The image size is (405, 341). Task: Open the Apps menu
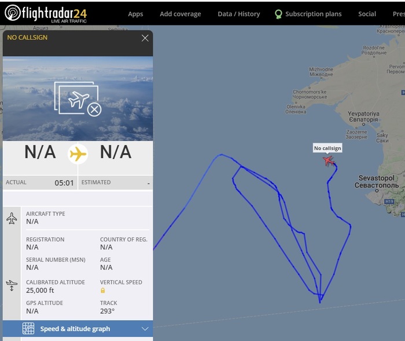coord(135,14)
